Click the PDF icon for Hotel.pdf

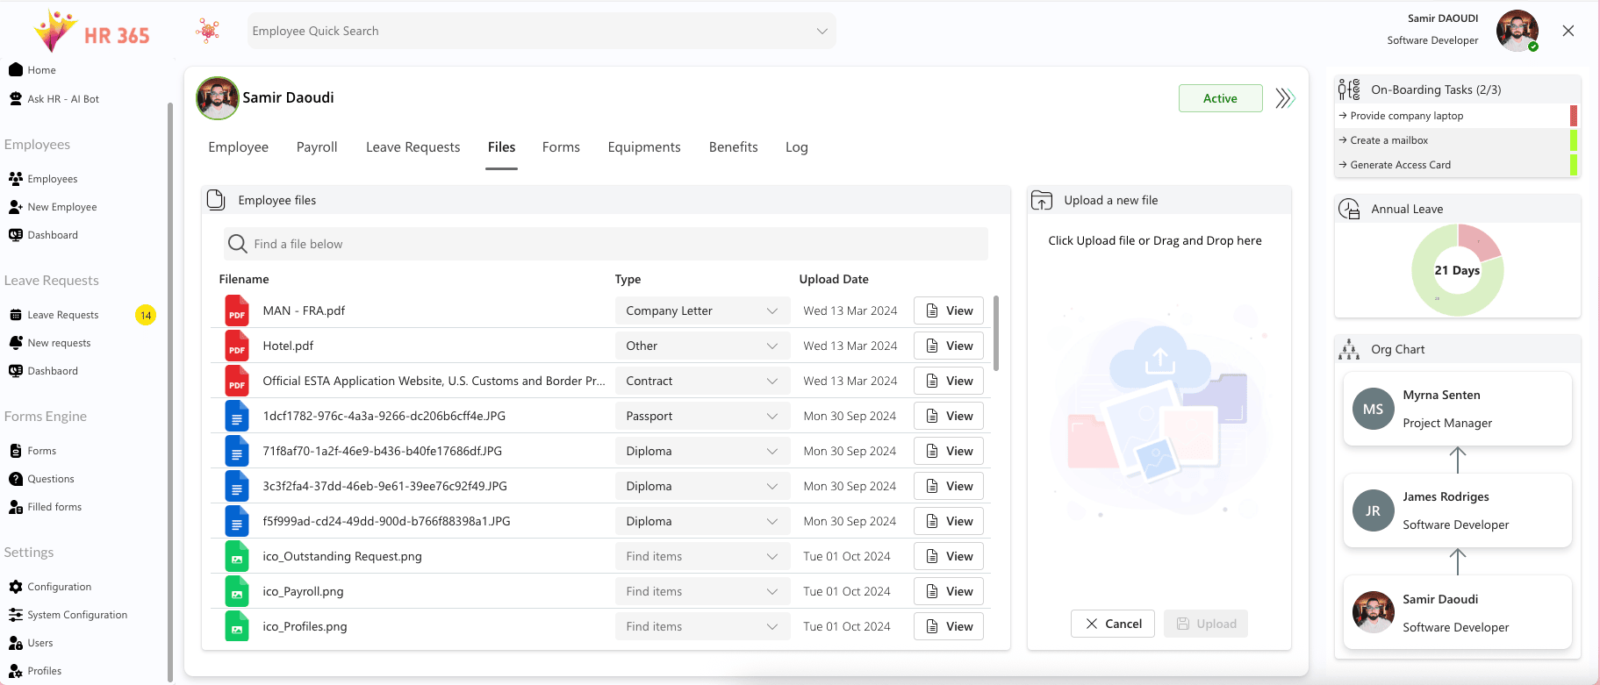pos(237,346)
